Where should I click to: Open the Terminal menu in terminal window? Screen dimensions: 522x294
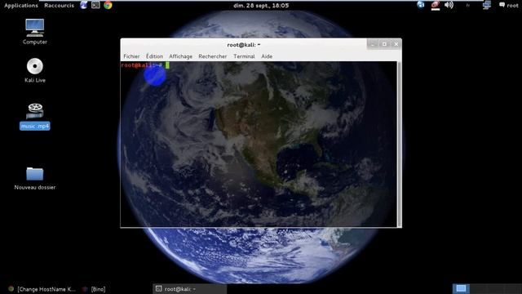click(244, 56)
